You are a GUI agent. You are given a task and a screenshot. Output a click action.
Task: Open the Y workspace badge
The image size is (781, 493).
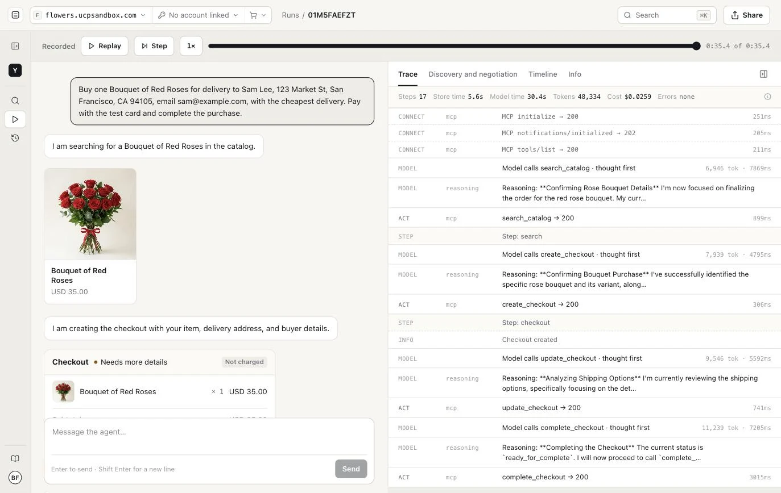pos(15,70)
